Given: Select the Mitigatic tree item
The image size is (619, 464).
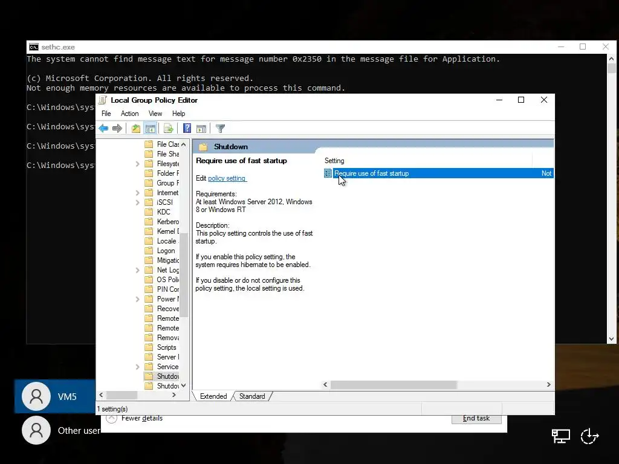Looking at the screenshot, I should point(168,260).
